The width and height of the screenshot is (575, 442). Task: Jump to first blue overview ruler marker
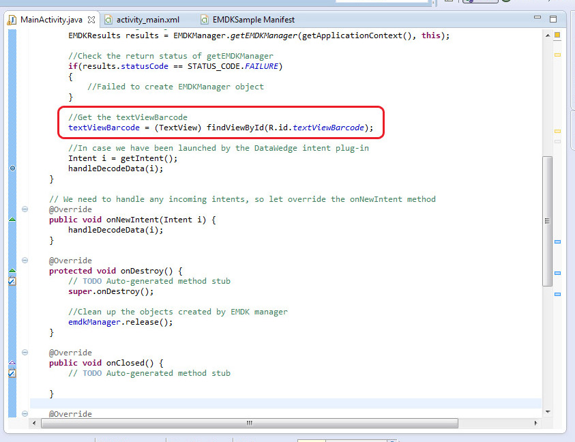coord(557,241)
